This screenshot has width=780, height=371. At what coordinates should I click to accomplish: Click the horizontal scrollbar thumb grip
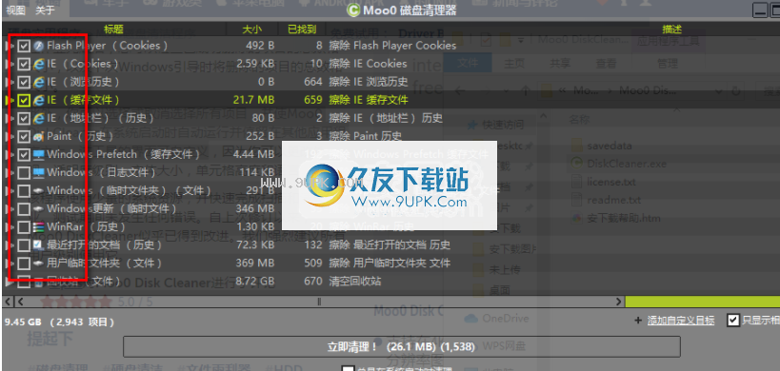tap(319, 302)
